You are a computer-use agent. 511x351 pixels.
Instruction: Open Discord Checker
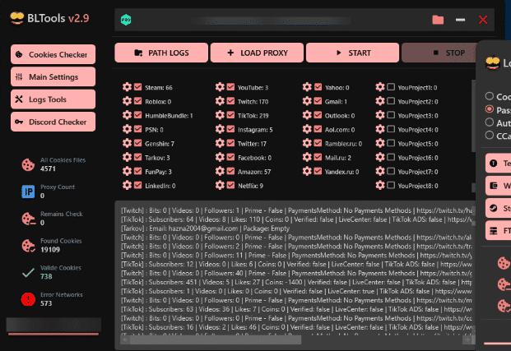53,122
